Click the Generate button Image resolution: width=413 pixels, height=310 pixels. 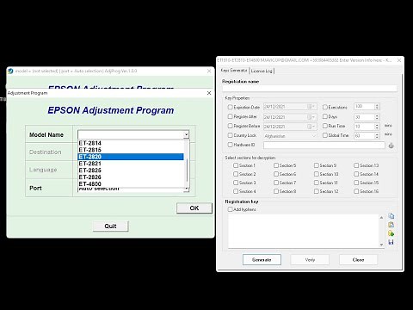[262, 260]
